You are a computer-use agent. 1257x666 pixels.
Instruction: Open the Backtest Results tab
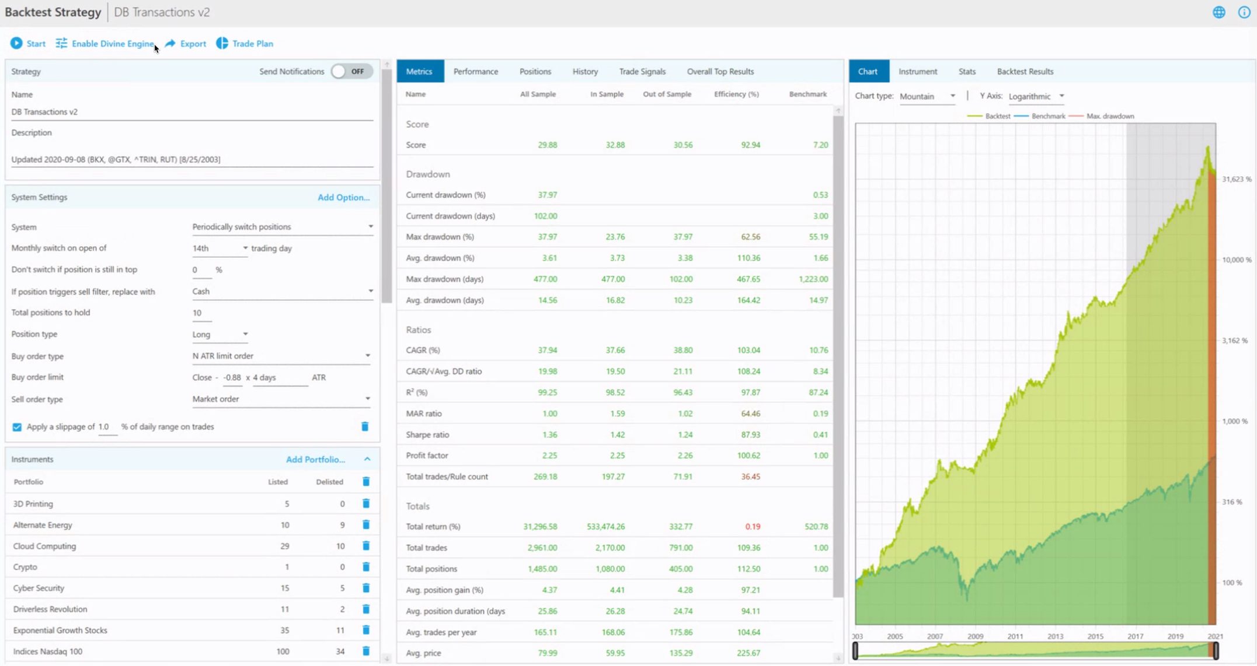tap(1025, 71)
